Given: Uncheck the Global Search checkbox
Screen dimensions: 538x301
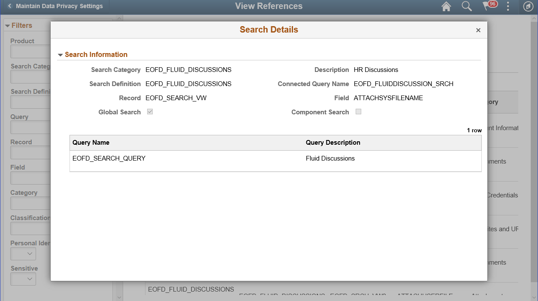Looking at the screenshot, I should 150,112.
